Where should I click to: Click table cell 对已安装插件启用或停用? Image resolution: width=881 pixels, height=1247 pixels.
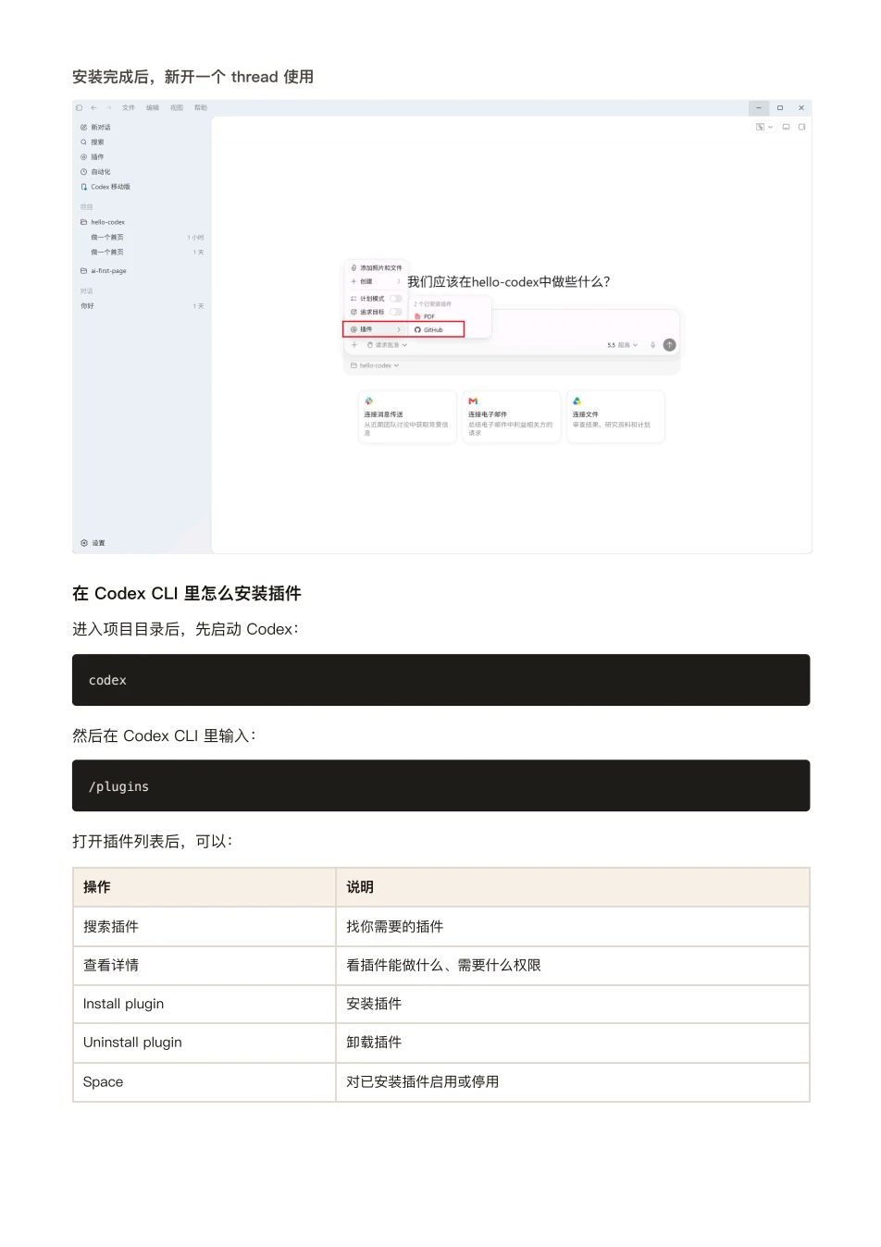pos(572,1081)
